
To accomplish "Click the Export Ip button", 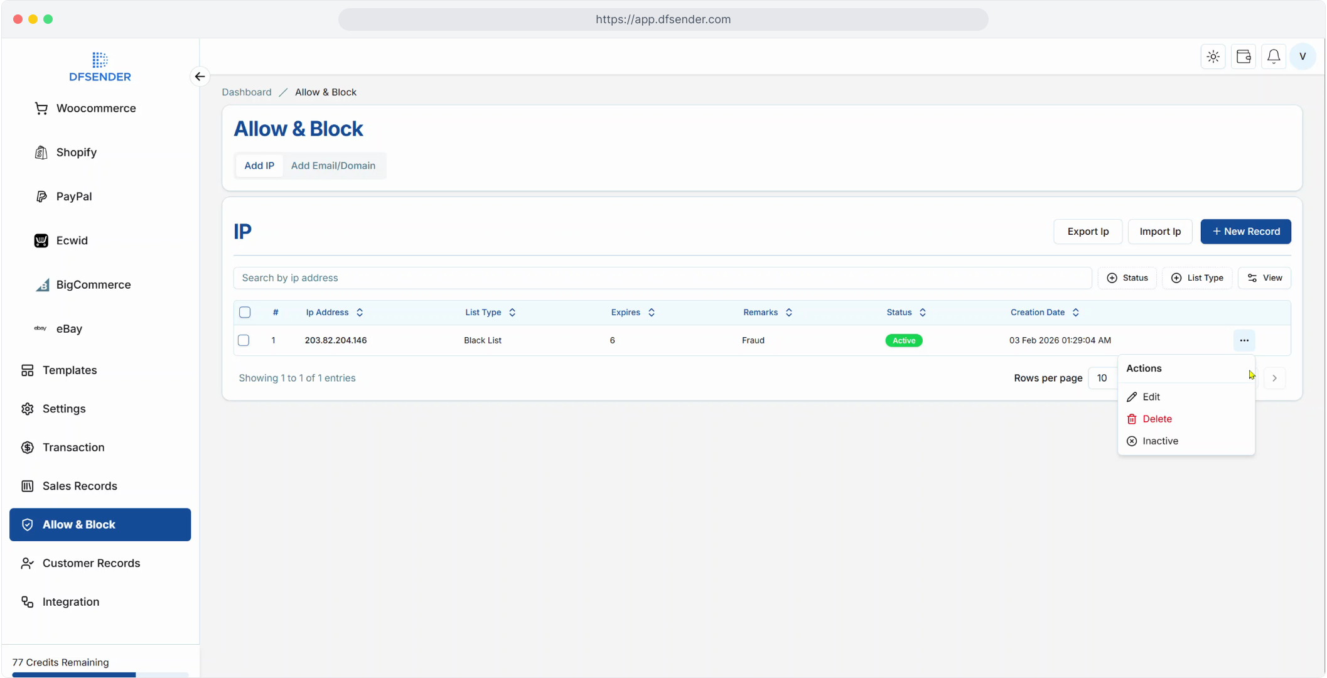I will click(1088, 231).
